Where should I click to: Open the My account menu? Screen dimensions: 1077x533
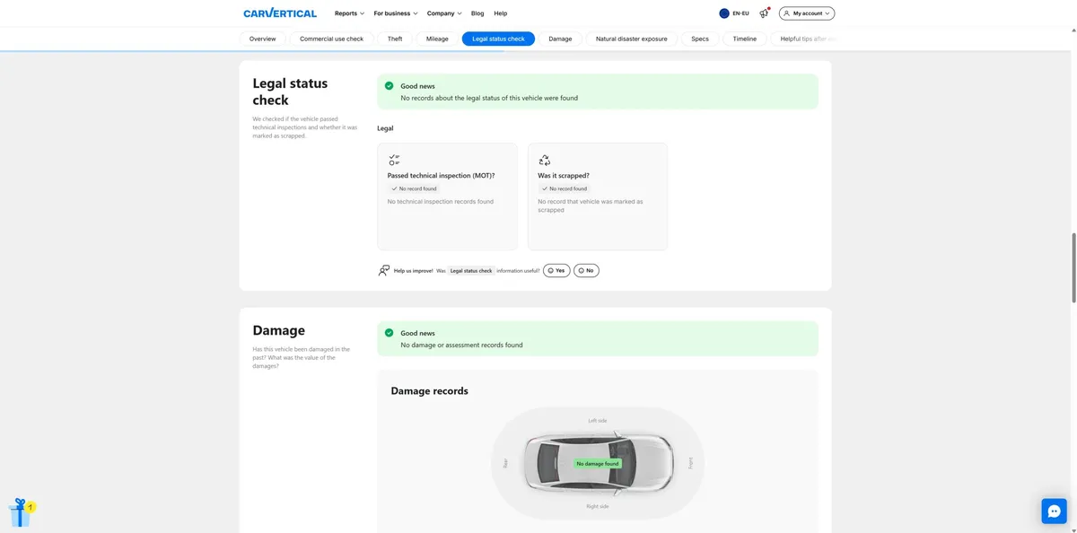pyautogui.click(x=807, y=13)
